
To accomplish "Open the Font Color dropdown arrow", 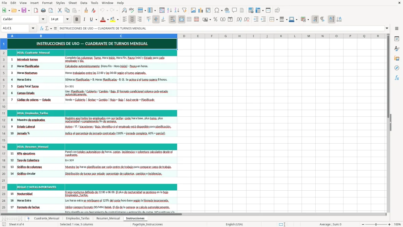I will [108, 20].
